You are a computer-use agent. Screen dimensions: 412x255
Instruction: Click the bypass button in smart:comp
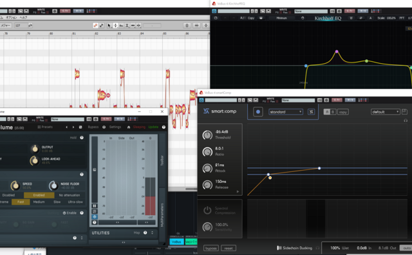pyautogui.click(x=211, y=248)
